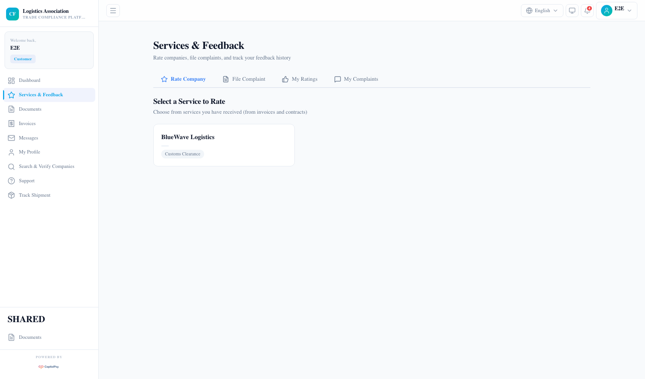645x379 pixels.
Task: Check Messages via the envelope icon
Action: (11, 138)
